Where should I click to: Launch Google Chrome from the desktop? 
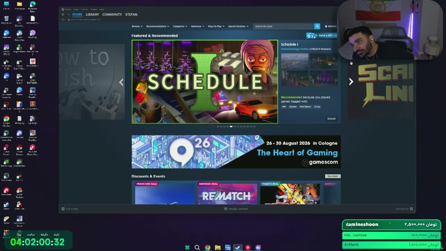click(x=6, y=120)
